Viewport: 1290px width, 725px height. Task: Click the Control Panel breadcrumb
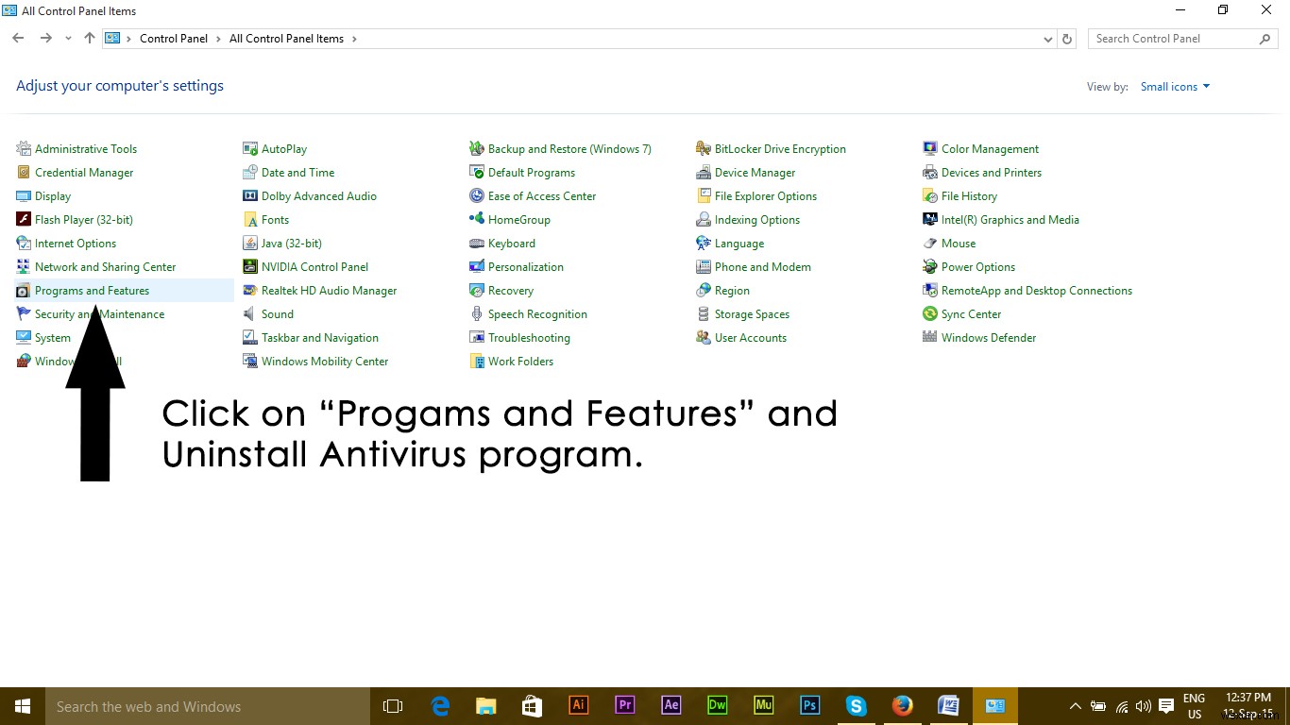point(174,39)
